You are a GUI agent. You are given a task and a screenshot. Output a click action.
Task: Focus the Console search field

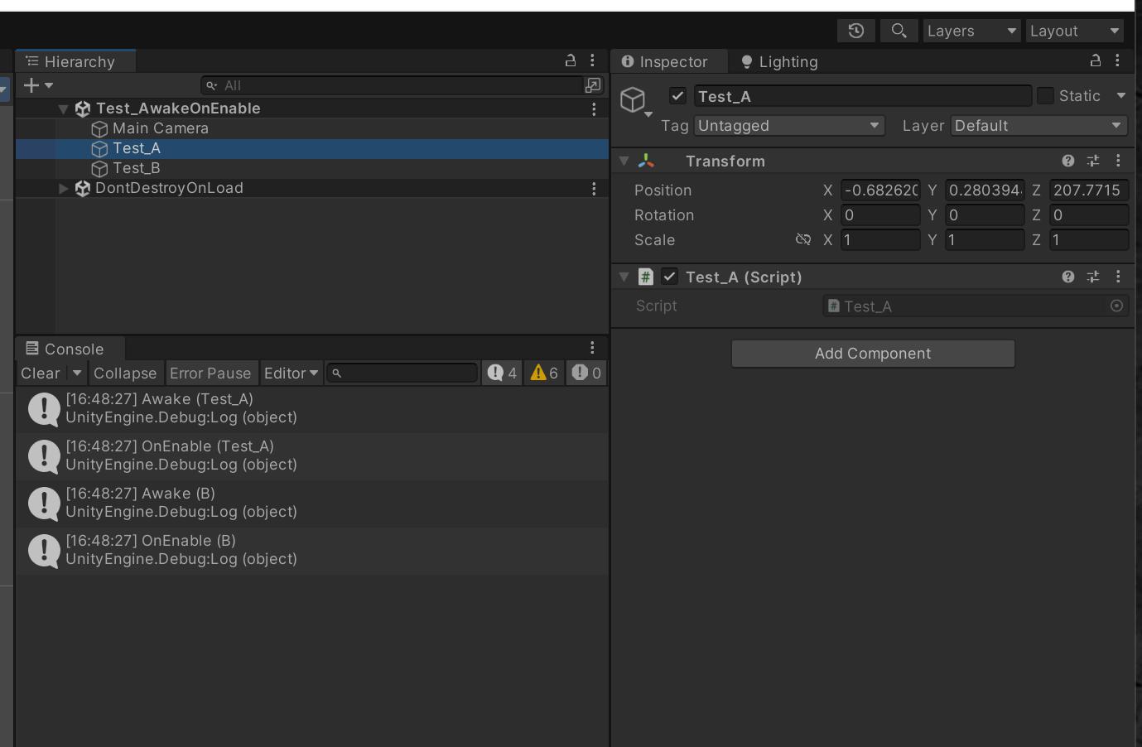(402, 373)
